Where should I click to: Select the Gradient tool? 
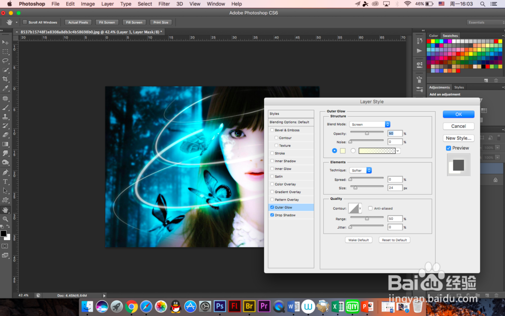6,144
